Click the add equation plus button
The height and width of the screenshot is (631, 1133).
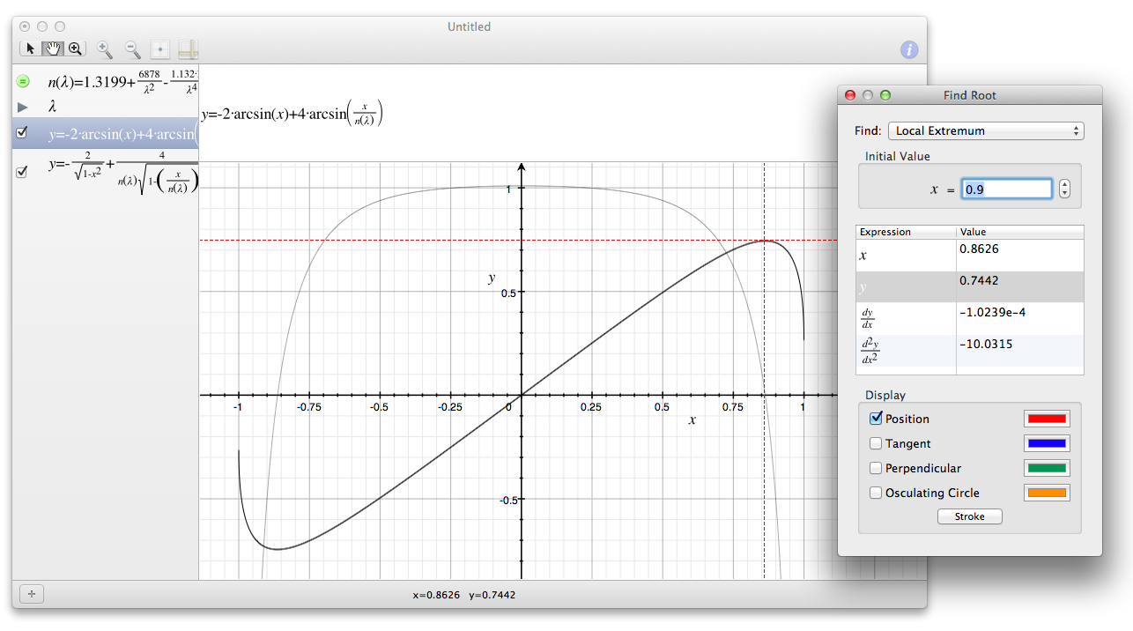click(x=32, y=594)
